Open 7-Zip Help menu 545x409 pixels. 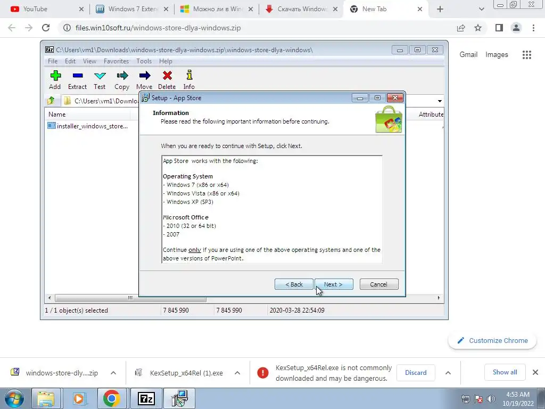pyautogui.click(x=166, y=61)
